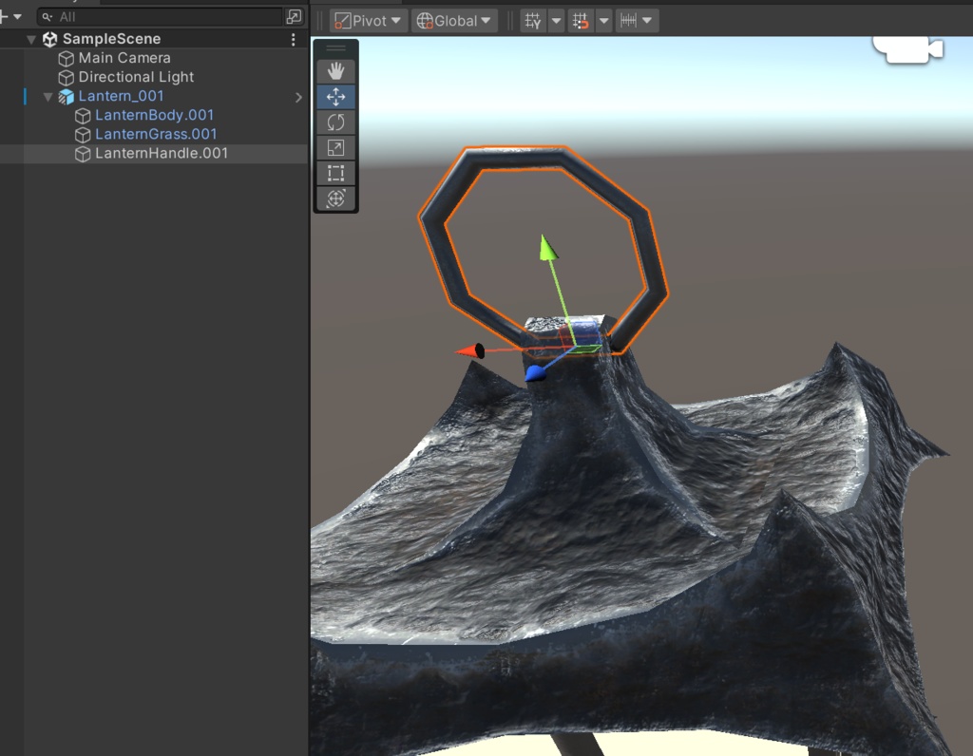Collapse the SampleScene foldout arrow
The image size is (973, 756).
pyautogui.click(x=31, y=39)
